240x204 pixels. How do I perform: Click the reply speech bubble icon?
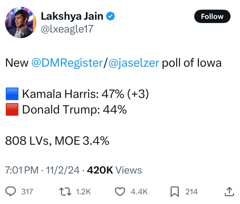click(x=11, y=191)
